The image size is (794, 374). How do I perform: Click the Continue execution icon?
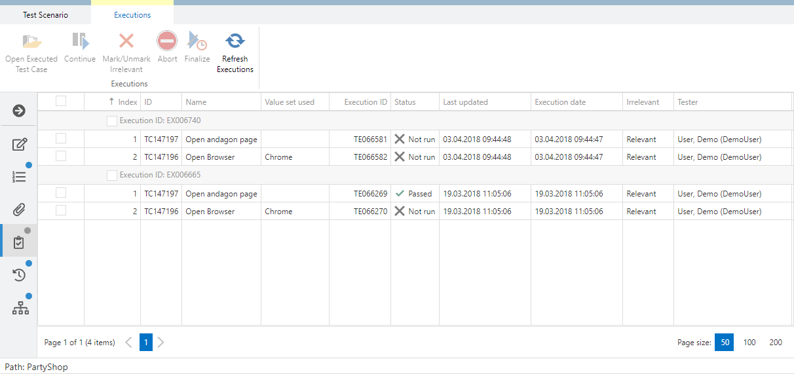[x=80, y=42]
